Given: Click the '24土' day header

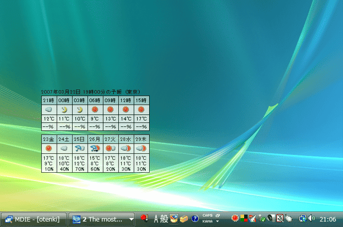Looking at the screenshot, I should 64,139.
